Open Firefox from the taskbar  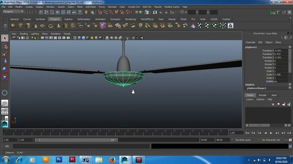(x=112, y=160)
